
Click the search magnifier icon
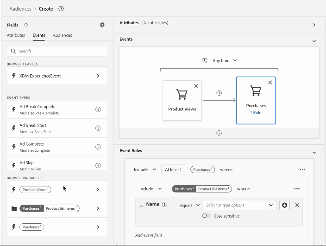[x=13, y=51]
